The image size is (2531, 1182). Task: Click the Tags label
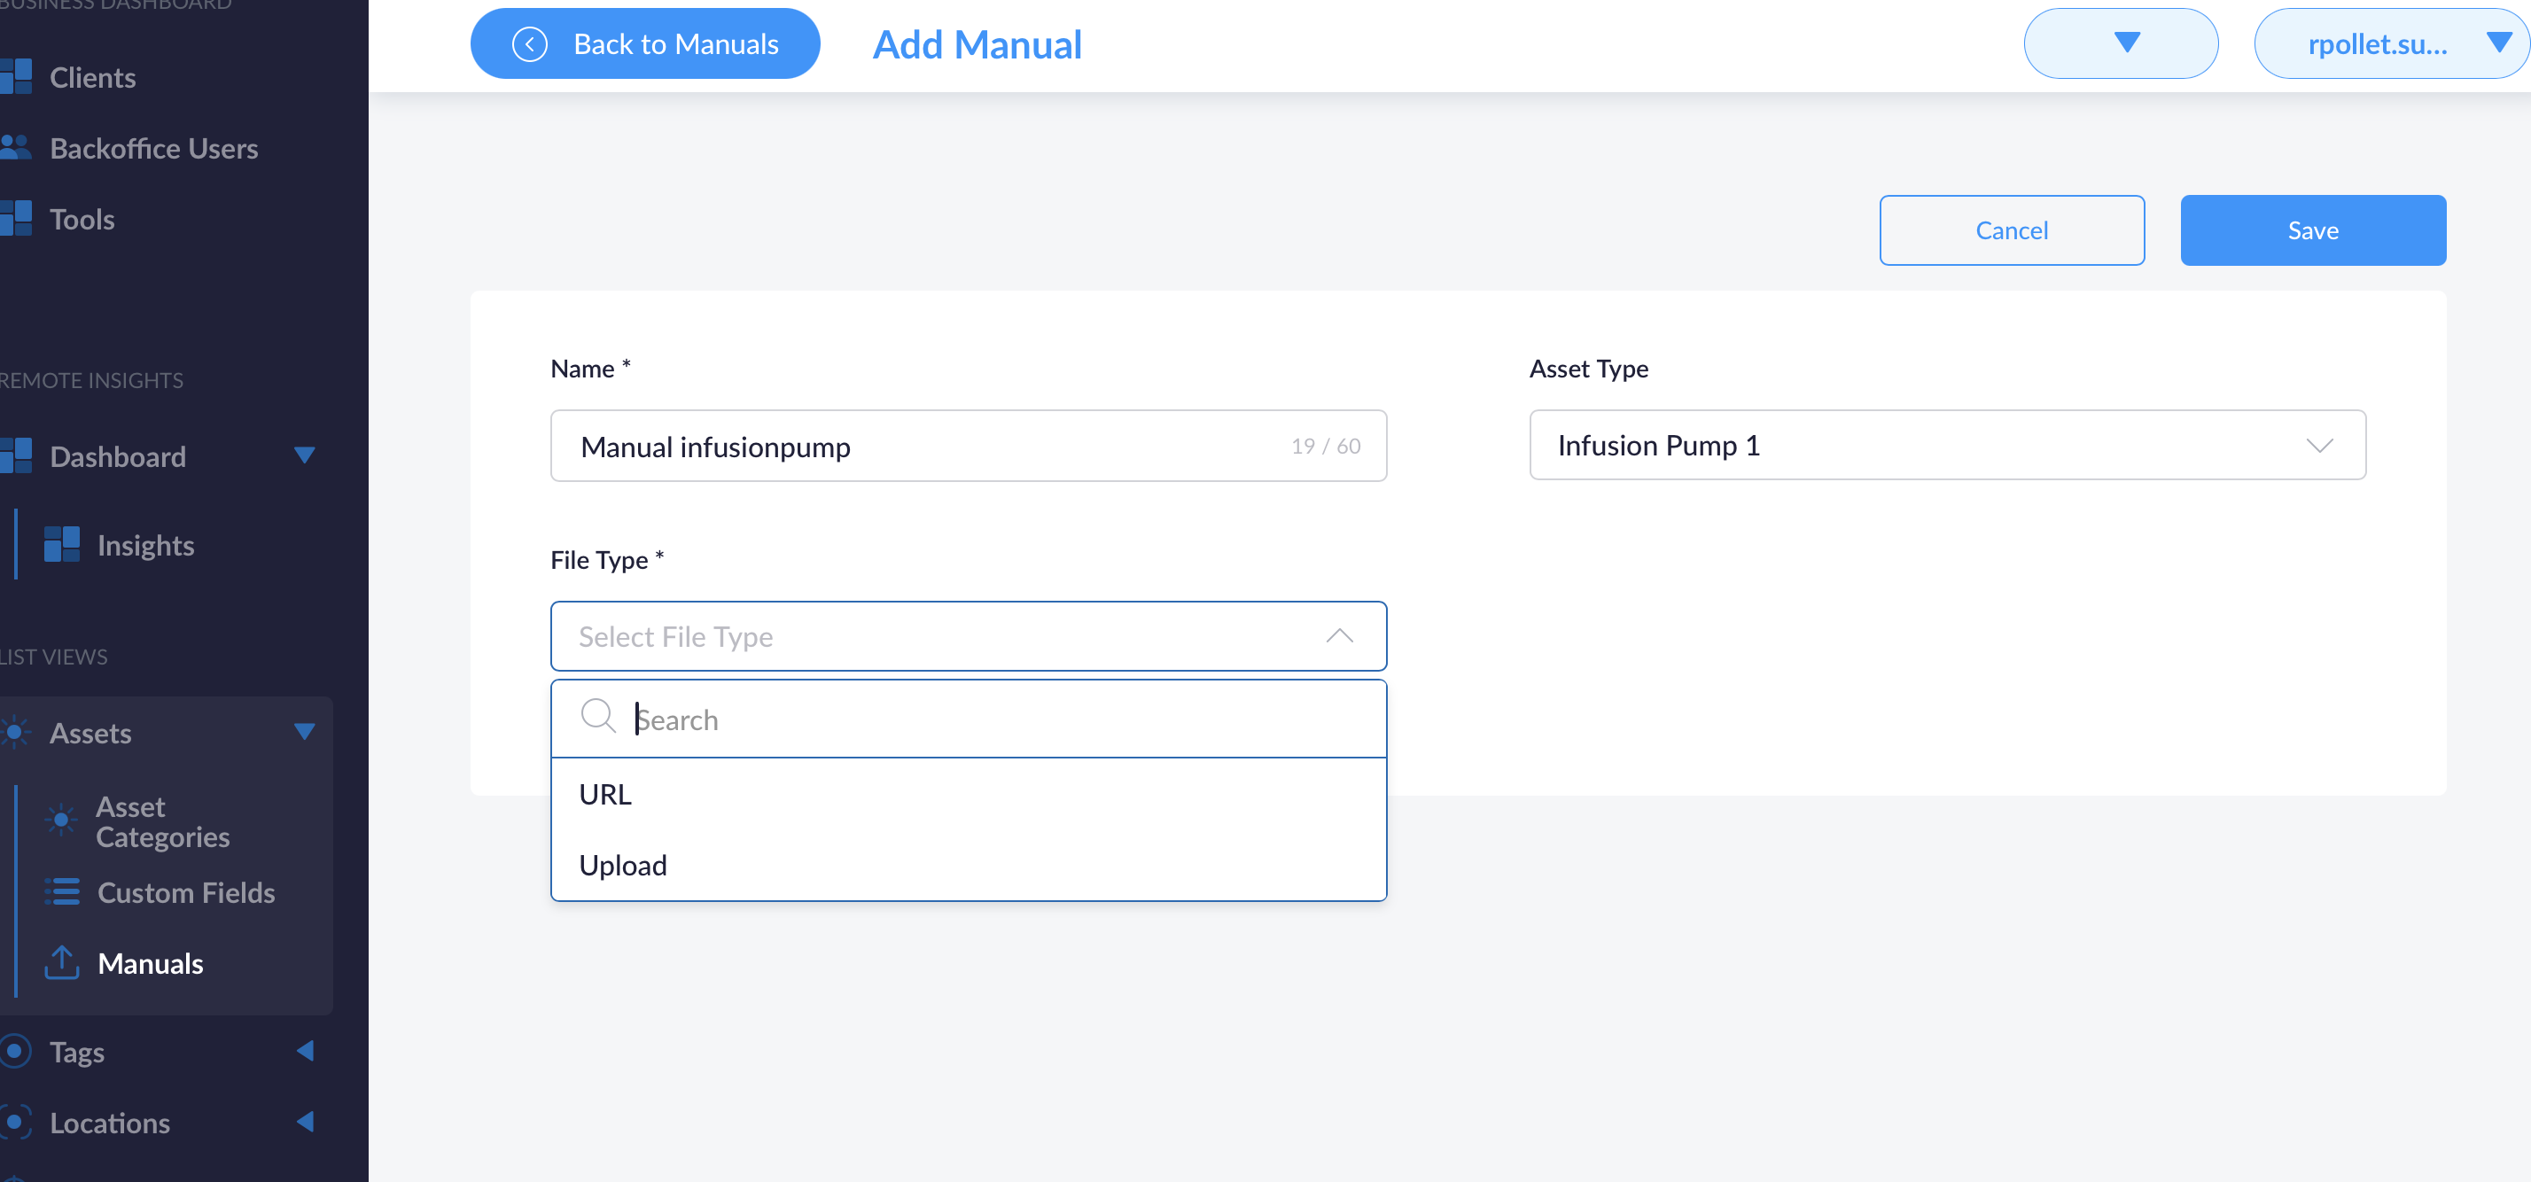(78, 1052)
